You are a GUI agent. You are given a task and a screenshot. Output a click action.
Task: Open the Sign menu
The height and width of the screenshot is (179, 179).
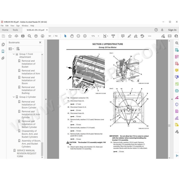click(x=18, y=26)
